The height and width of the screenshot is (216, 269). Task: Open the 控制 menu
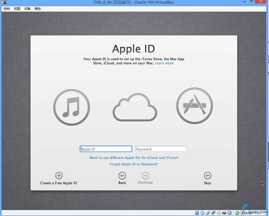click(x=6, y=9)
